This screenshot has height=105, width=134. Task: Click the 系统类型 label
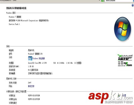pos(12,70)
